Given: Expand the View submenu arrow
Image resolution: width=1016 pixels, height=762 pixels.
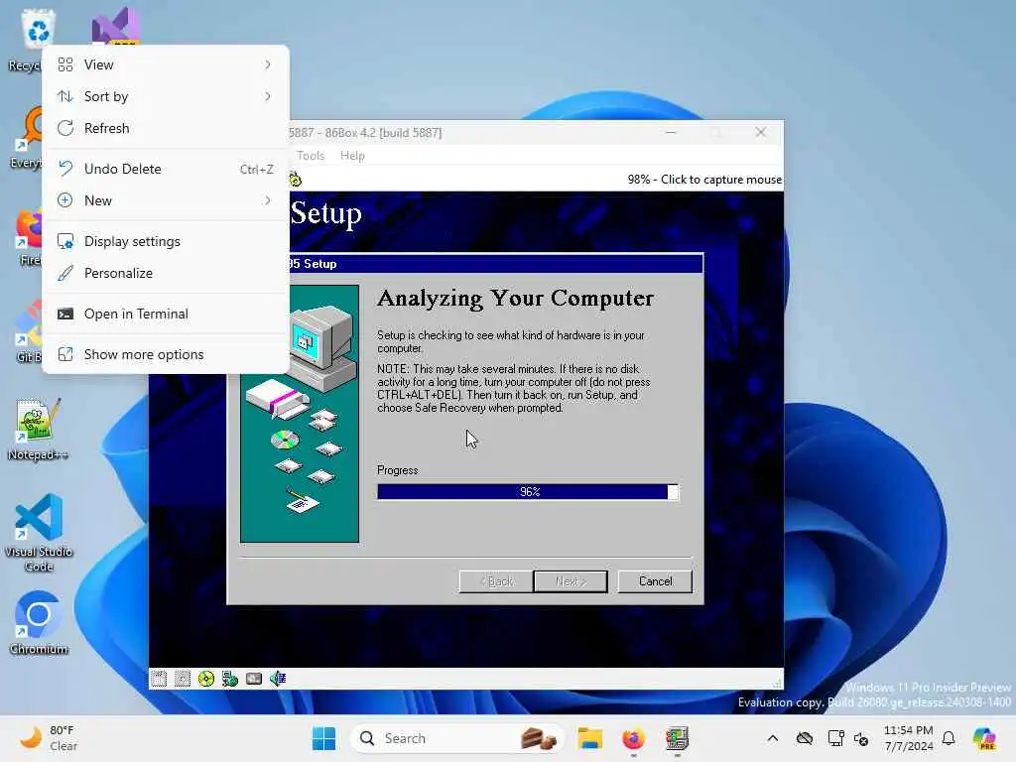Looking at the screenshot, I should point(268,64).
